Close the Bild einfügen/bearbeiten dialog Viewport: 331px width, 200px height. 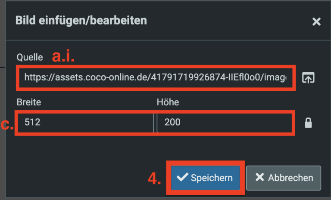pos(316,22)
